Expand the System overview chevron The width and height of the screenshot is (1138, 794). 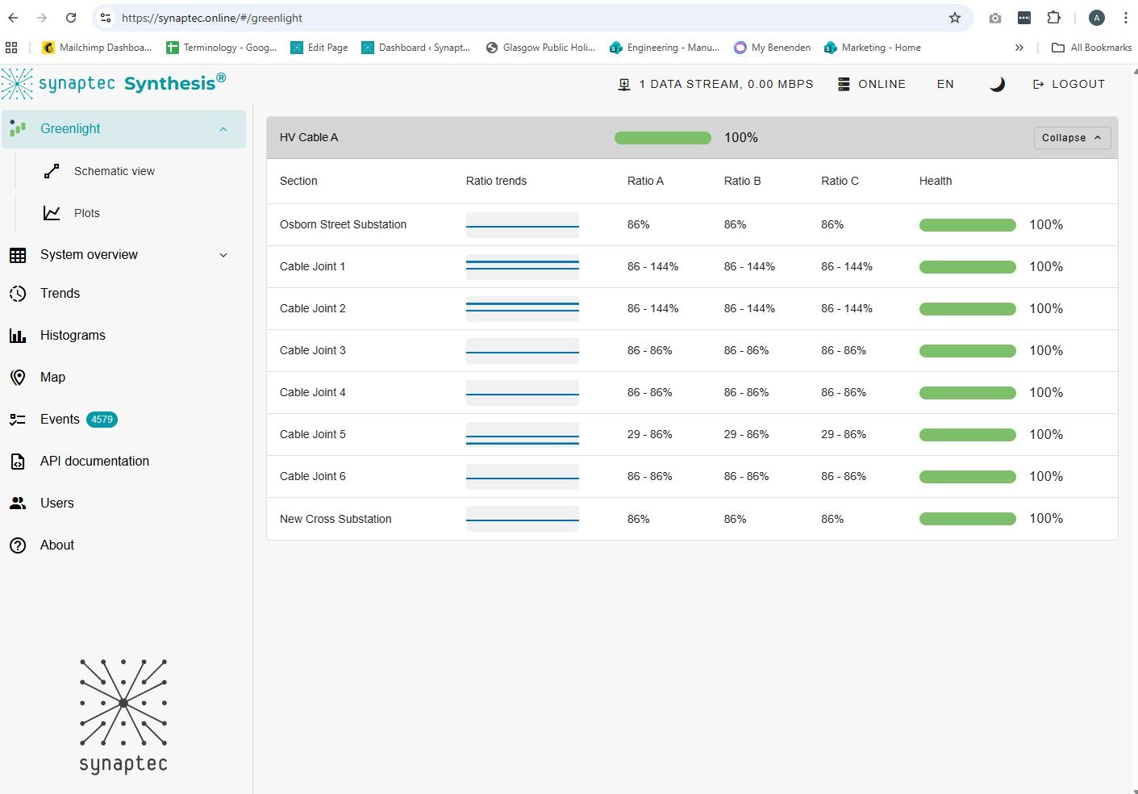[x=223, y=255]
